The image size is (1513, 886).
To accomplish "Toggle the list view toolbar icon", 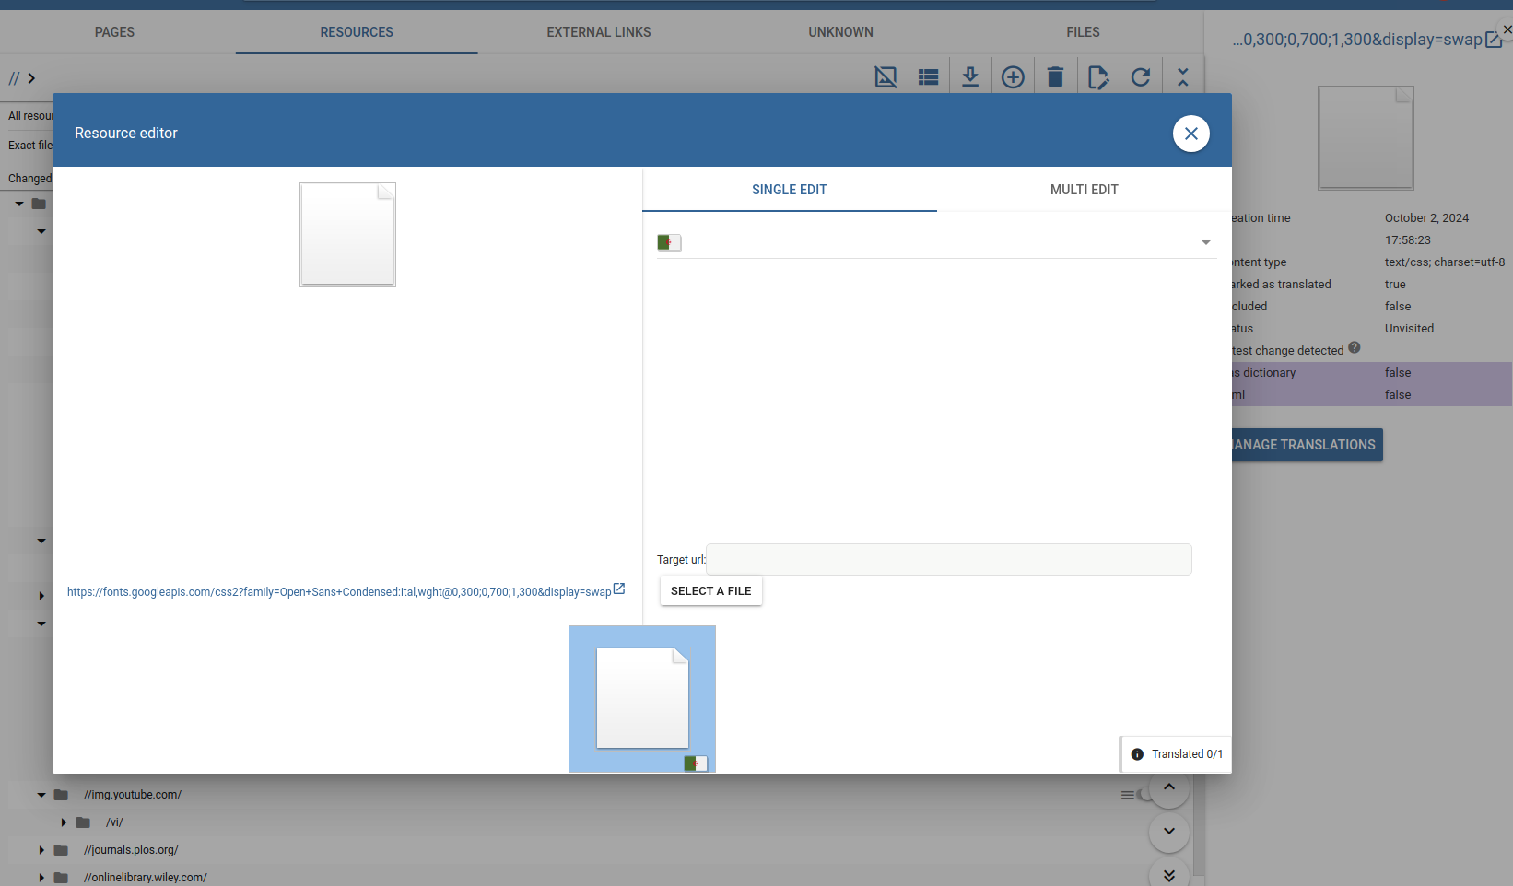I will pyautogui.click(x=928, y=77).
